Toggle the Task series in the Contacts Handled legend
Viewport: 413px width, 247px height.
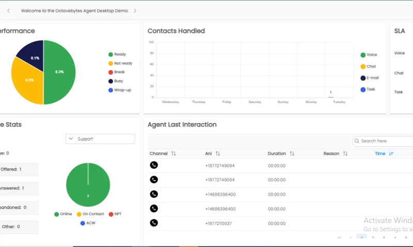368,90
